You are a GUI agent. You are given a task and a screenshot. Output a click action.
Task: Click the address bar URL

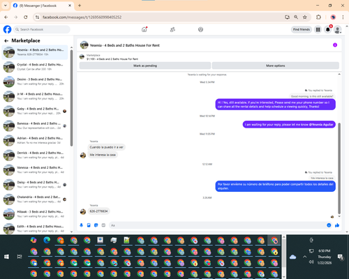[x=82, y=17]
